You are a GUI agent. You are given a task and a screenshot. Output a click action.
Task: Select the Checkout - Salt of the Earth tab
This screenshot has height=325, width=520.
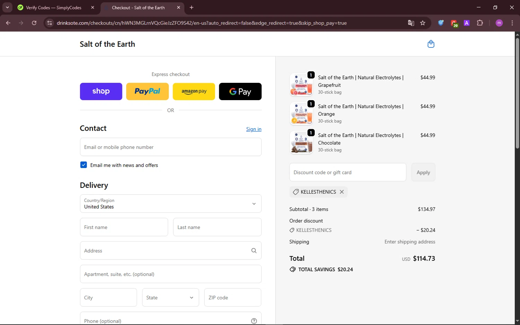138,8
